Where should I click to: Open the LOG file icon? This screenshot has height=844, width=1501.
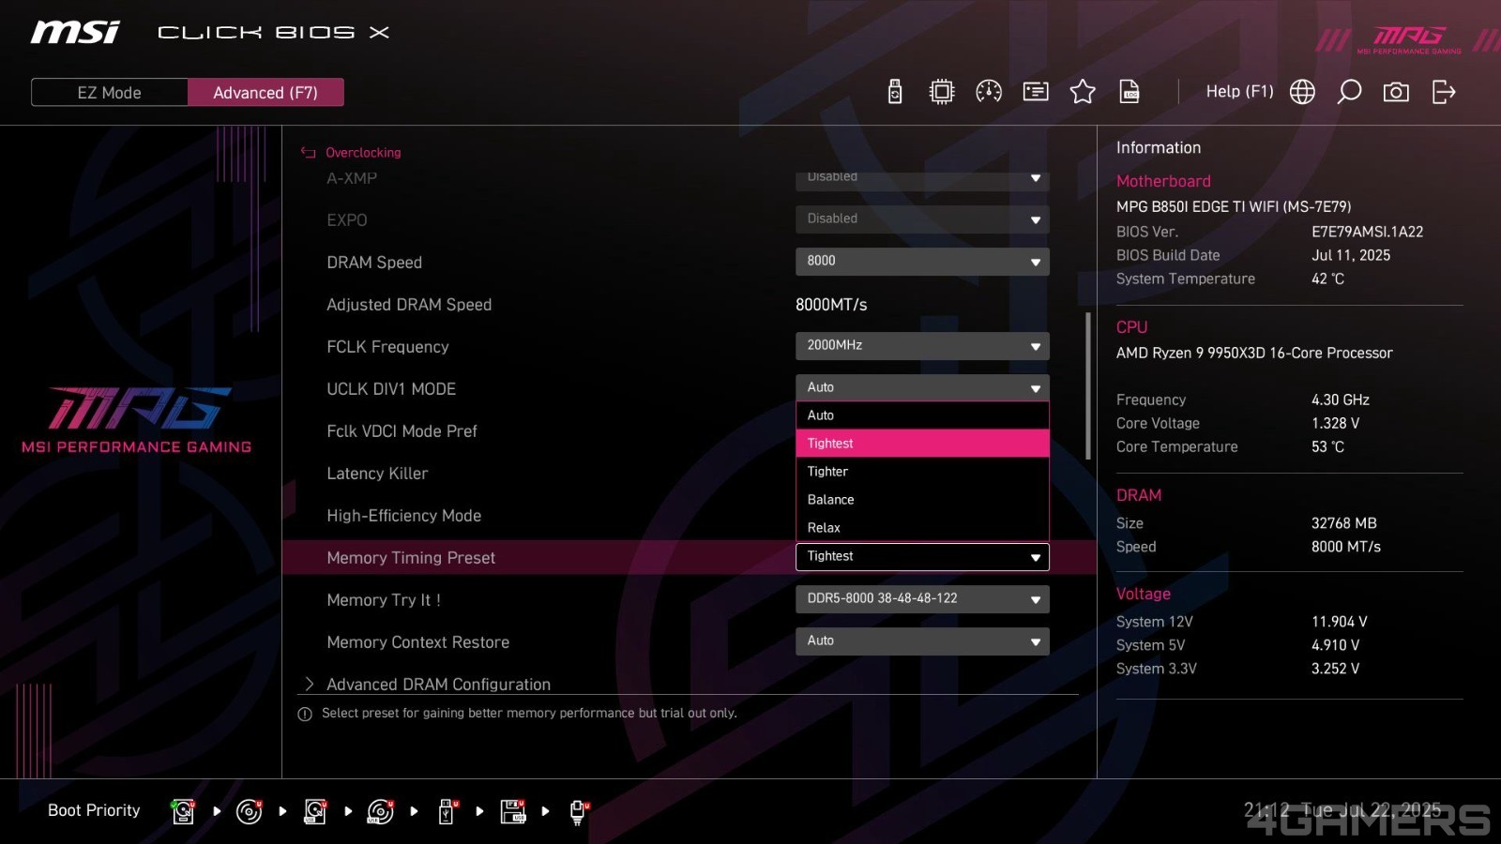(1130, 91)
